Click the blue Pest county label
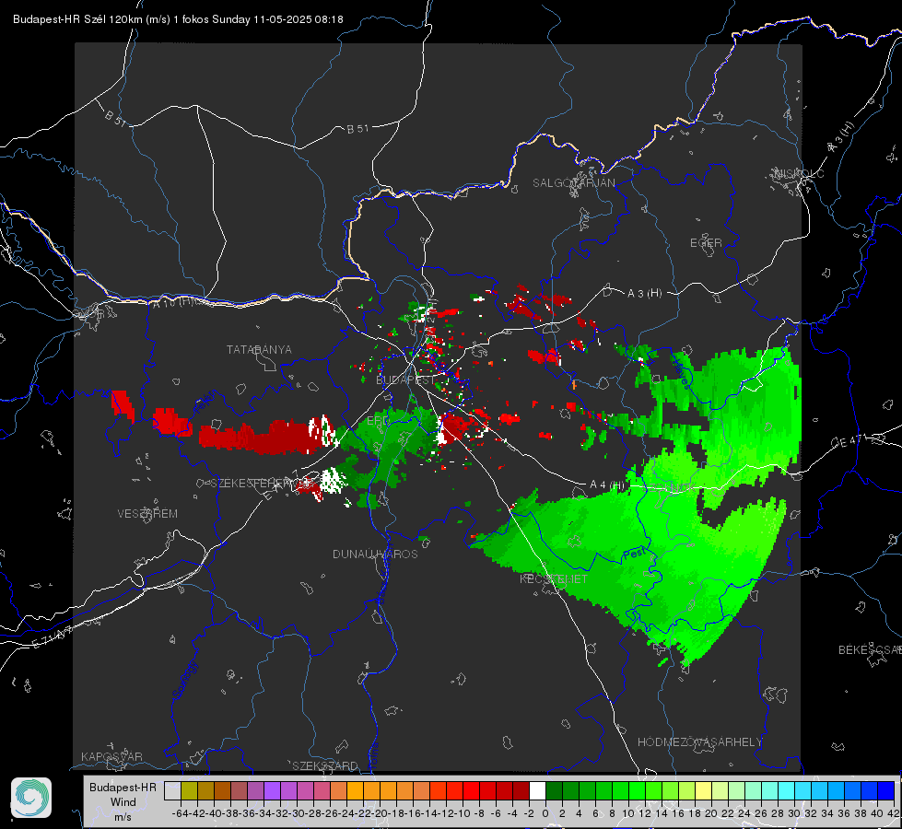This screenshot has height=829, width=902. 634,554
